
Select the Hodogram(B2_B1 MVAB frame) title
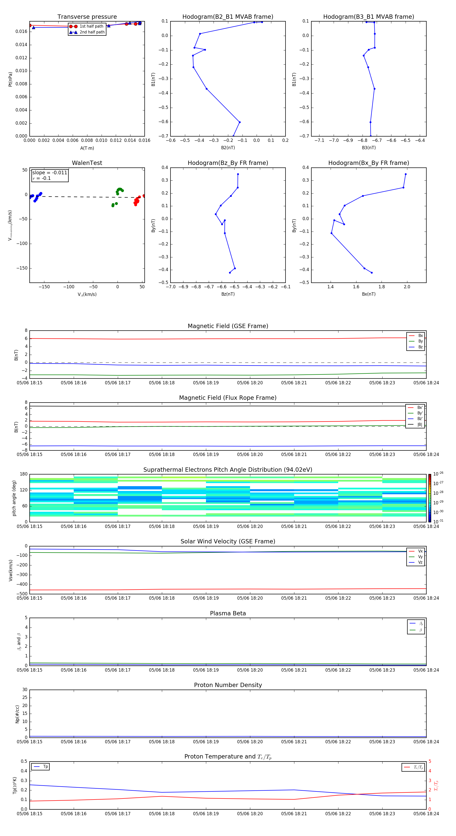[x=227, y=17]
